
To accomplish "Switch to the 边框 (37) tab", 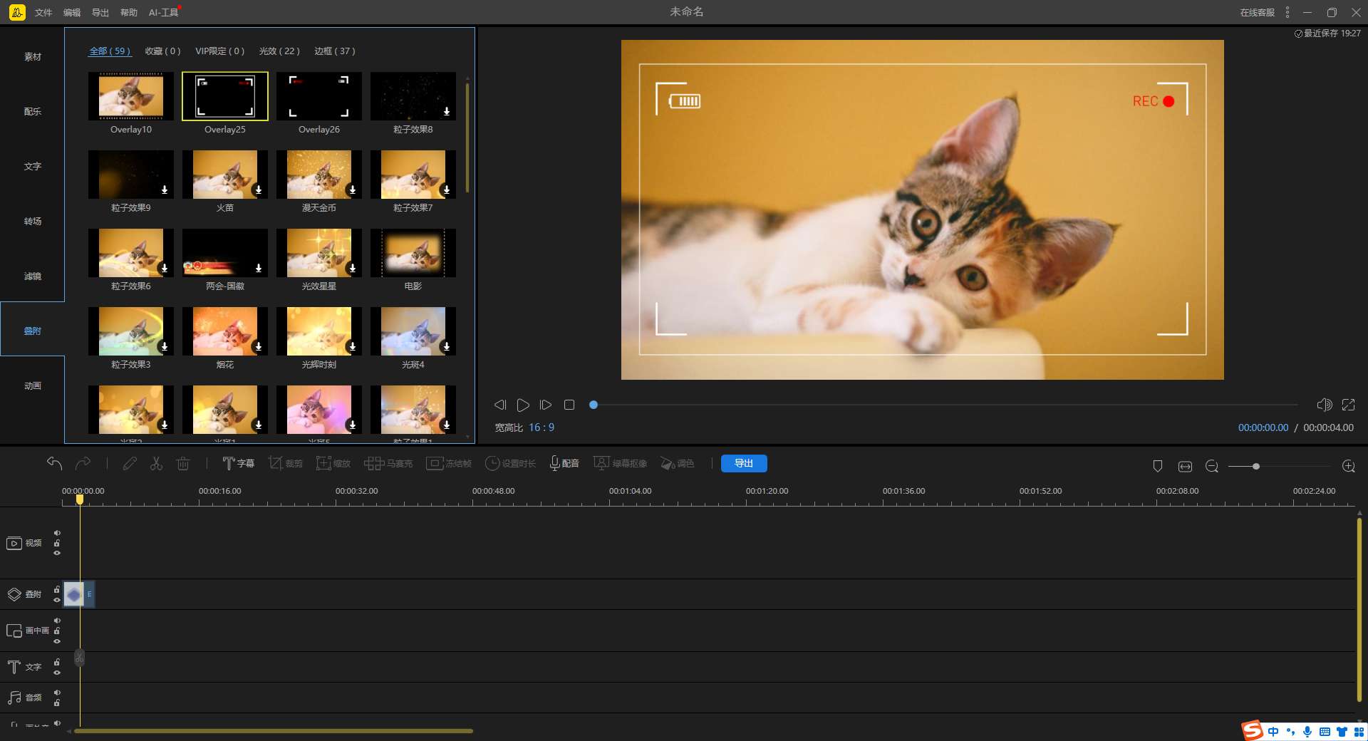I will pyautogui.click(x=334, y=51).
